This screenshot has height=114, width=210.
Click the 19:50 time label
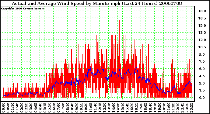pos(159,108)
